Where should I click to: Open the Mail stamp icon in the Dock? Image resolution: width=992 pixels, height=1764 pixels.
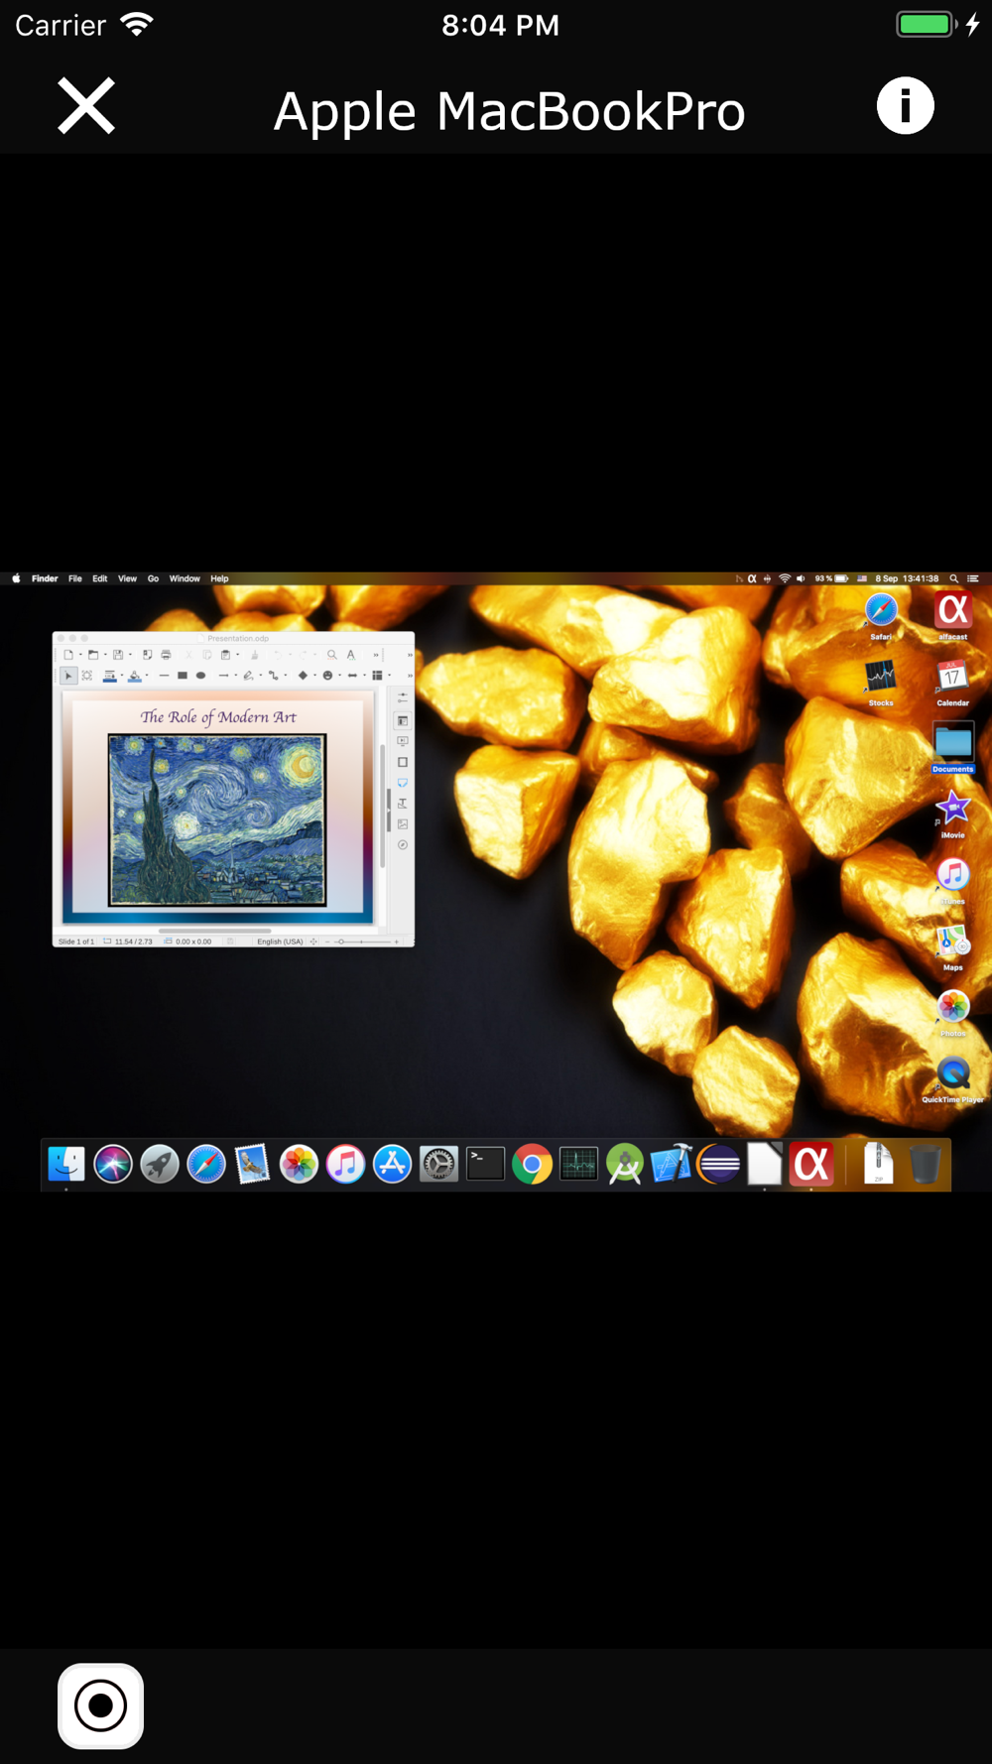pyautogui.click(x=252, y=1164)
